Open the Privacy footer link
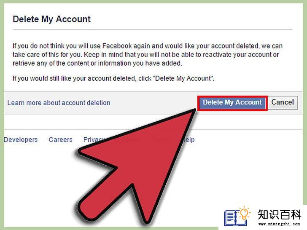 (x=94, y=140)
